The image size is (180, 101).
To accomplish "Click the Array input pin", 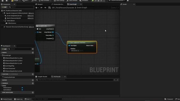I will pos(37,32).
